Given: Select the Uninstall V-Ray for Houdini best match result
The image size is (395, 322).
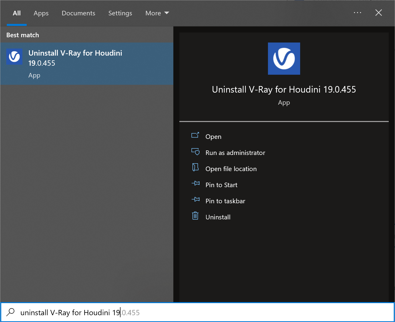Looking at the screenshot, I should 87,64.
